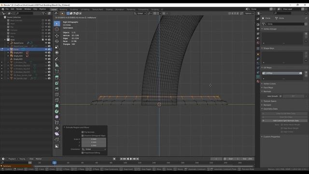
Task: Select the Poly Build tool
Action: point(57,106)
